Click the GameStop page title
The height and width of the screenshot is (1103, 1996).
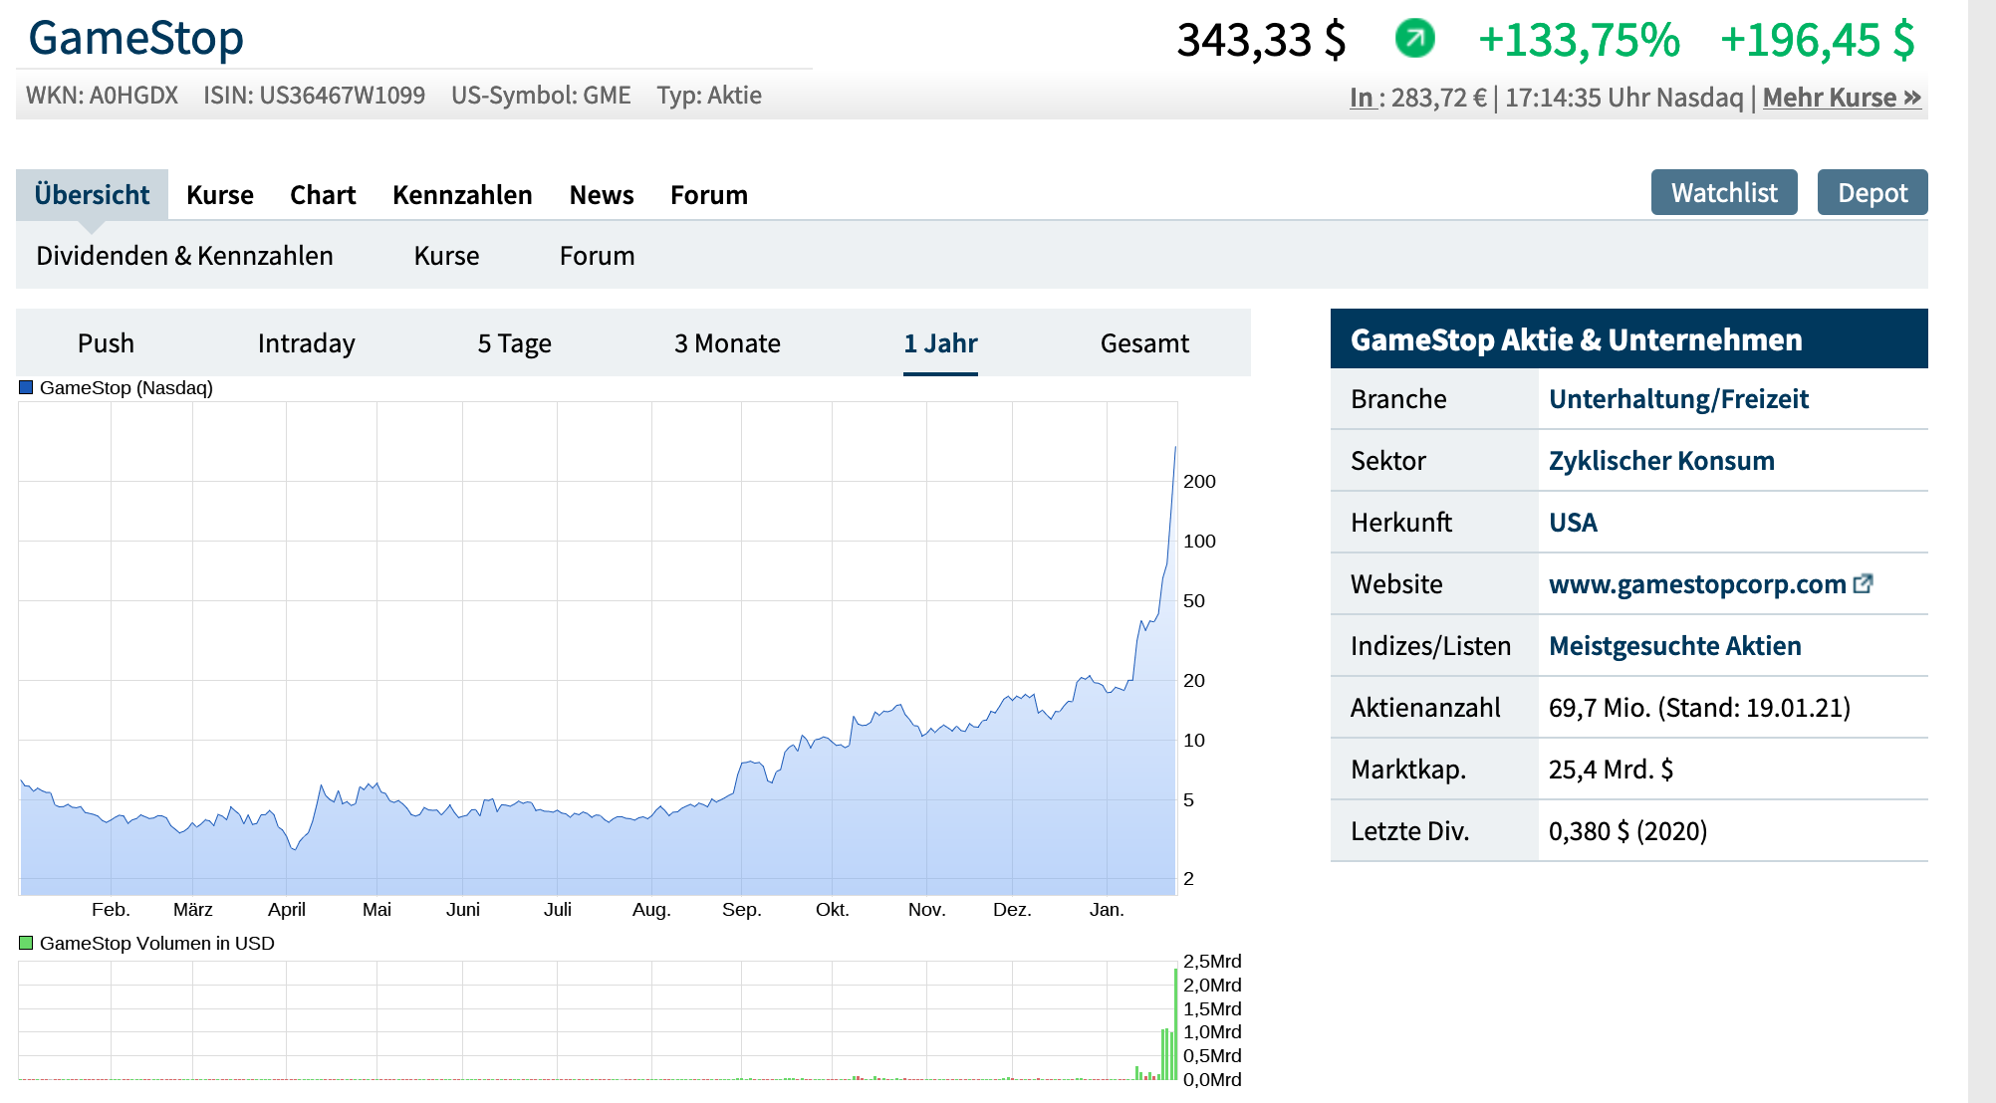135,38
